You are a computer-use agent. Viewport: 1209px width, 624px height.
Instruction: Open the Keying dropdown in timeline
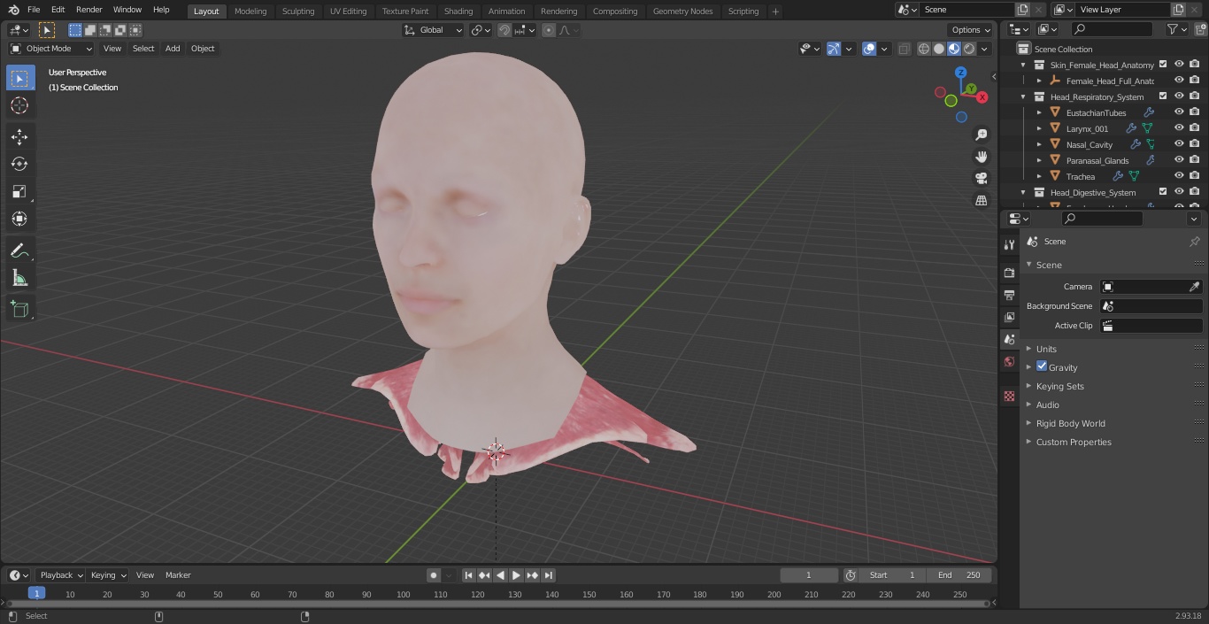pos(108,575)
